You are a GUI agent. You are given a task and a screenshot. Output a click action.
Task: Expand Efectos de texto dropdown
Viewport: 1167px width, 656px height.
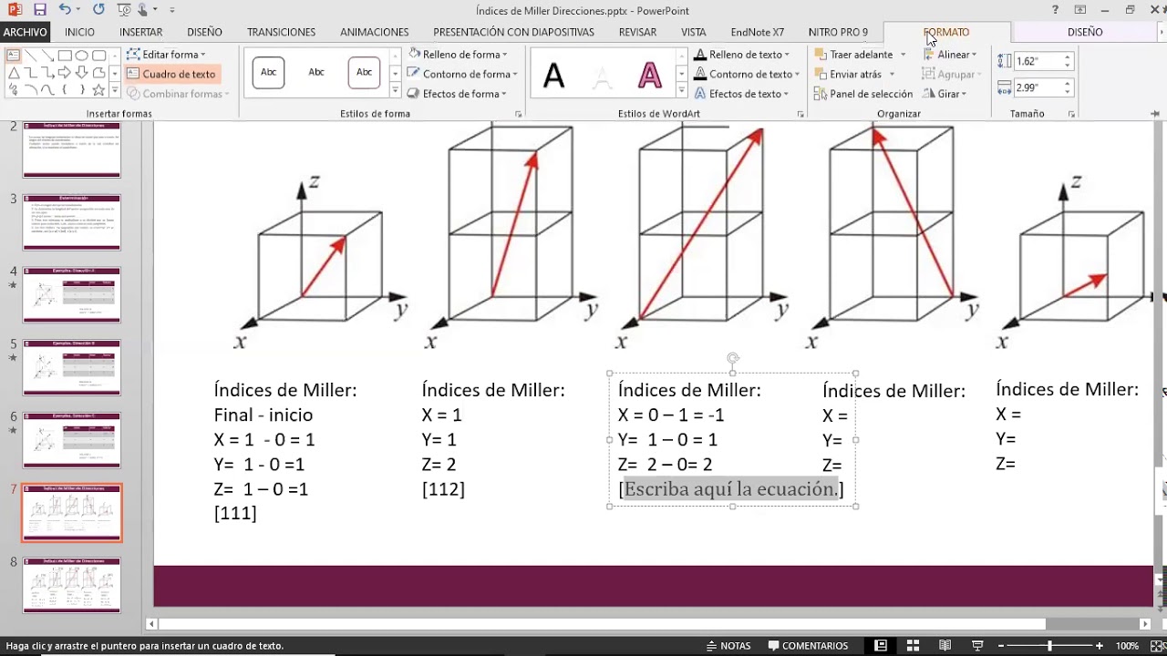tap(787, 94)
